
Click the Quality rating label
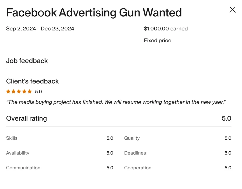(x=132, y=138)
